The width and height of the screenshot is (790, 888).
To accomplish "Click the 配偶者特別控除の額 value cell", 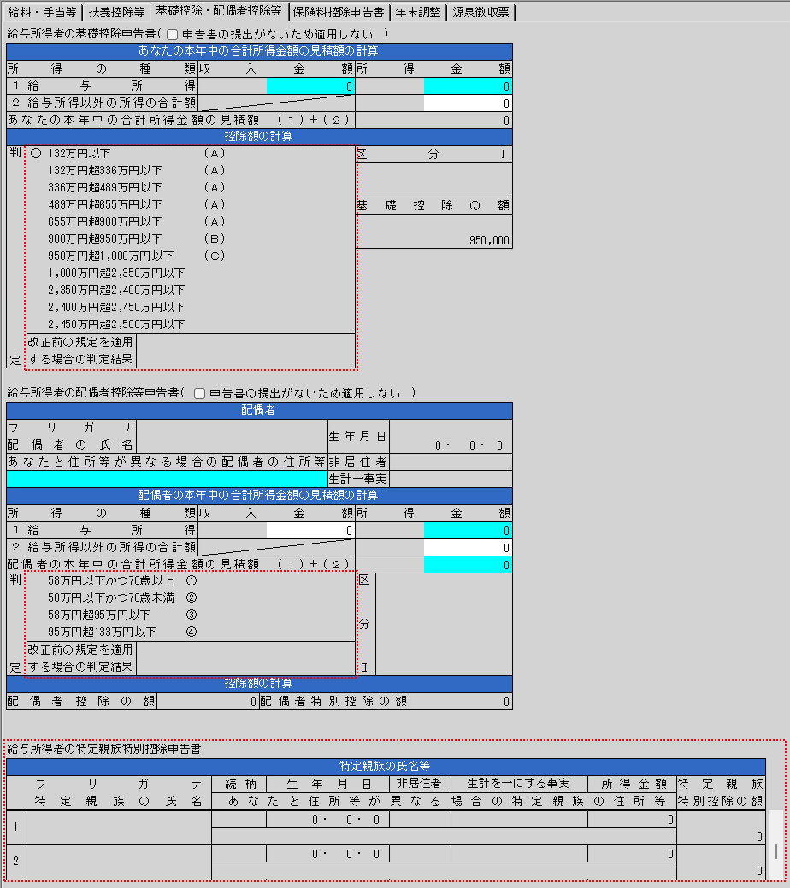I will pos(461,702).
